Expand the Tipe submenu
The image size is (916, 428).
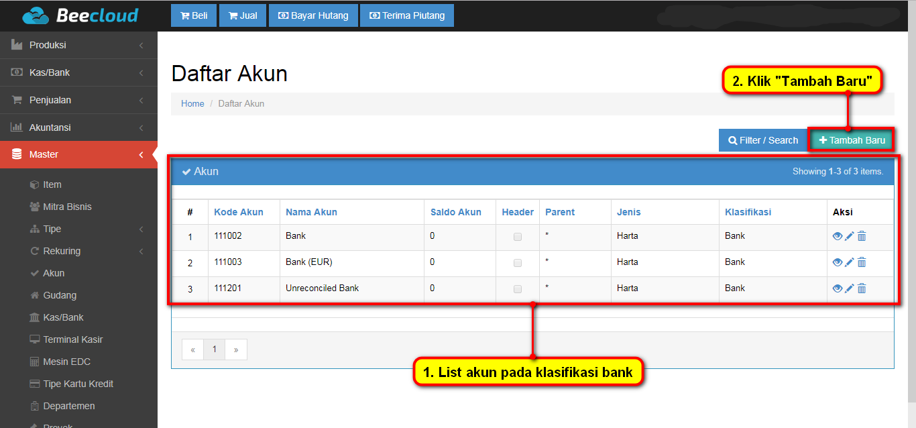pos(52,229)
